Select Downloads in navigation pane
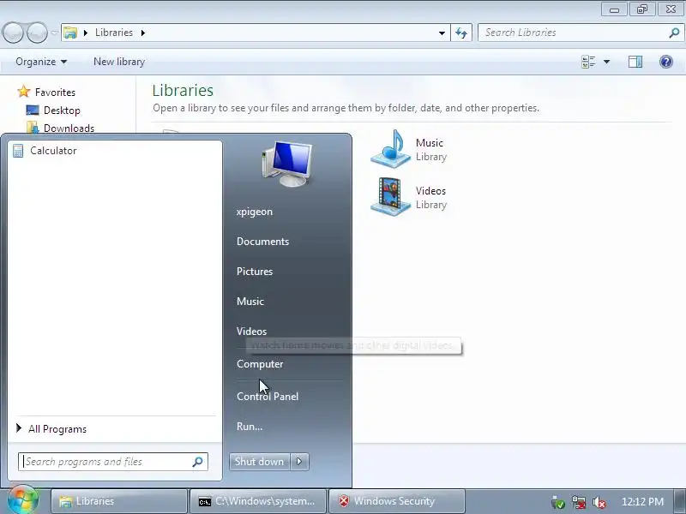686x514 pixels. [69, 128]
